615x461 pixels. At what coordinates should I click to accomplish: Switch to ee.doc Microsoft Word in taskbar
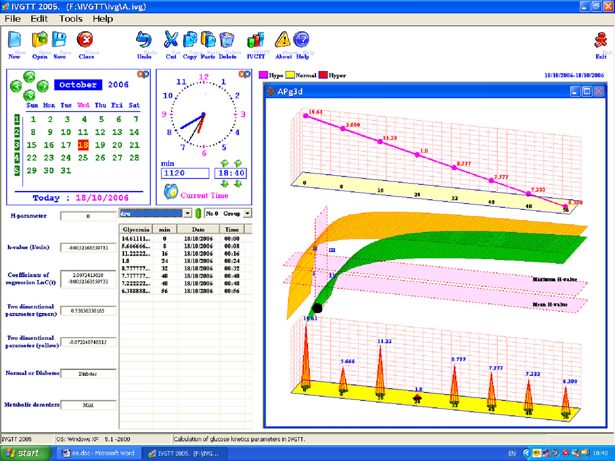98,453
